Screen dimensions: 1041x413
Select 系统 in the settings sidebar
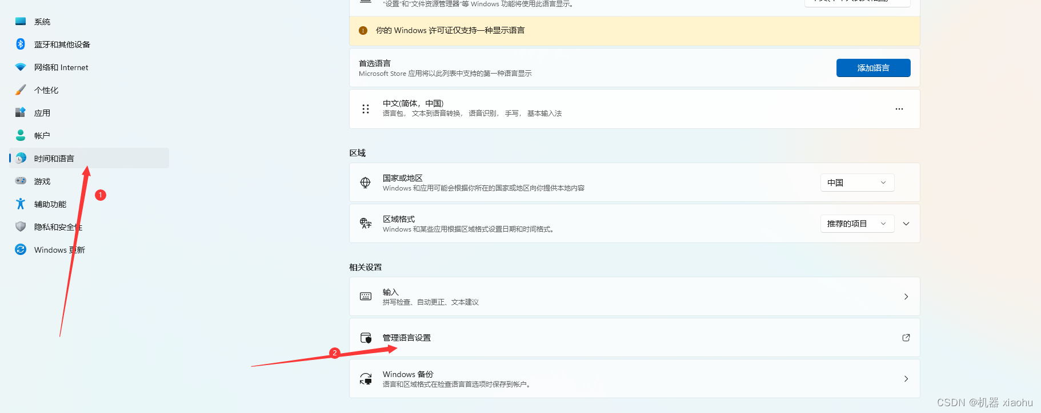tap(89, 21)
